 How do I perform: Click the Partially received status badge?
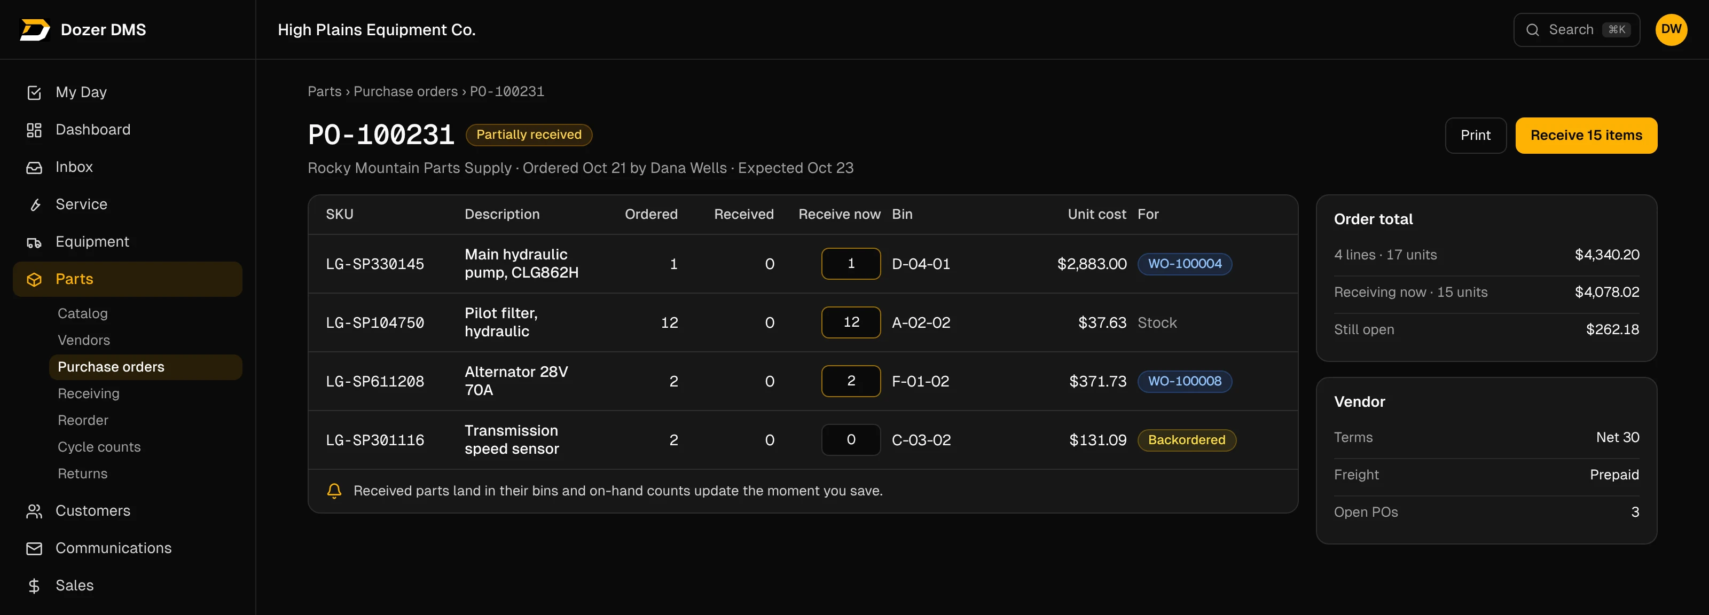(x=529, y=135)
